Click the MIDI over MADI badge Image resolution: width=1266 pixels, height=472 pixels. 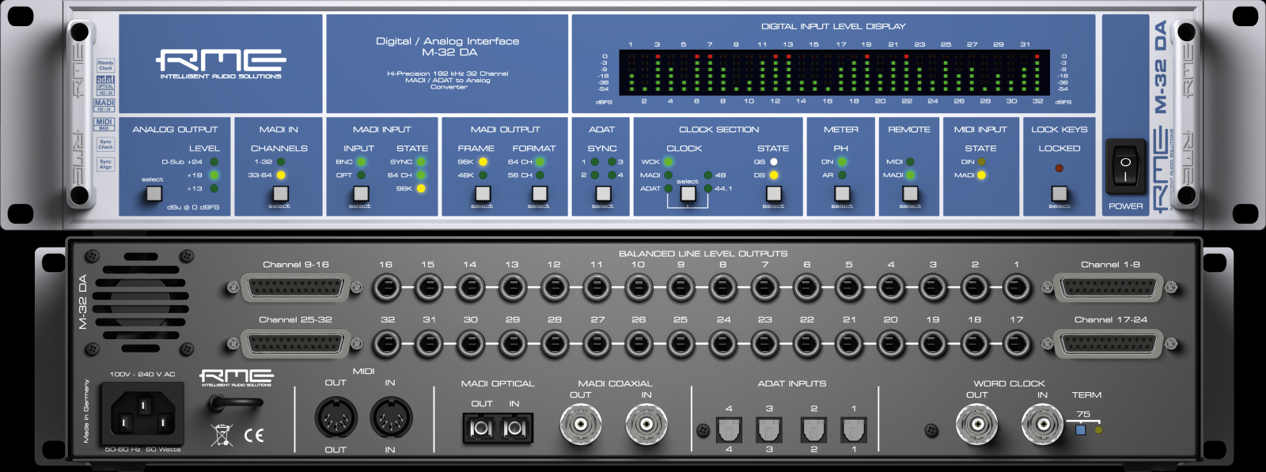(x=104, y=124)
